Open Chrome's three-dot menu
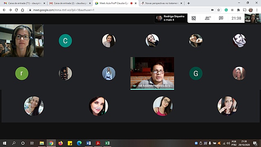Viewport: 261px width, 147px height. pos(257,10)
